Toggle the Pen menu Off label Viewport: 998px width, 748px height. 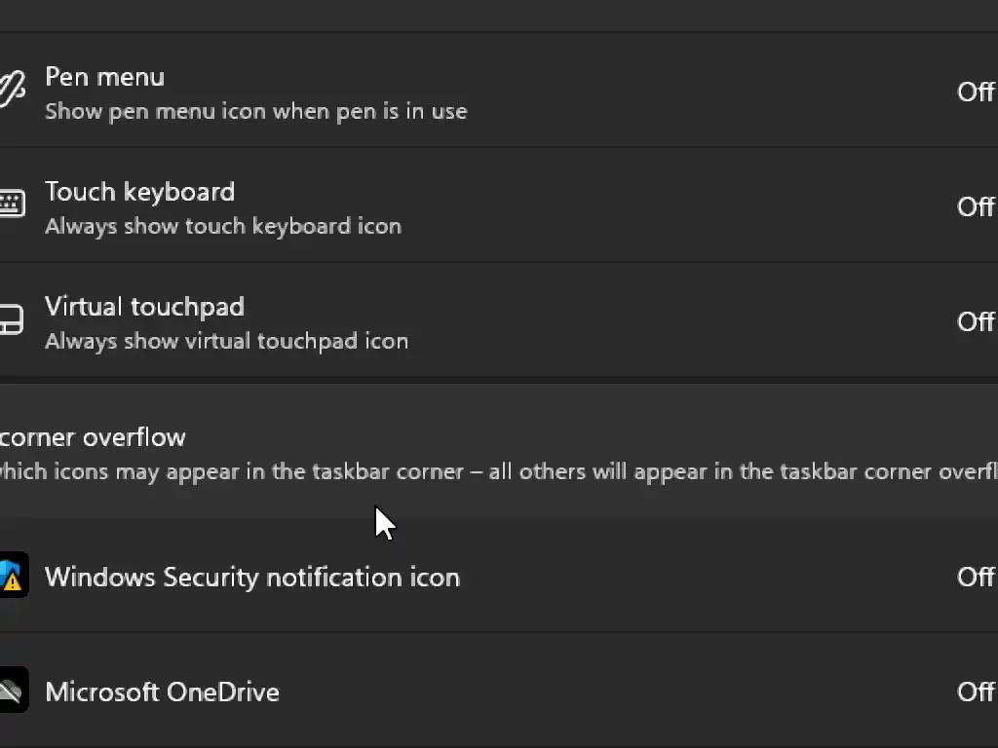tap(975, 92)
